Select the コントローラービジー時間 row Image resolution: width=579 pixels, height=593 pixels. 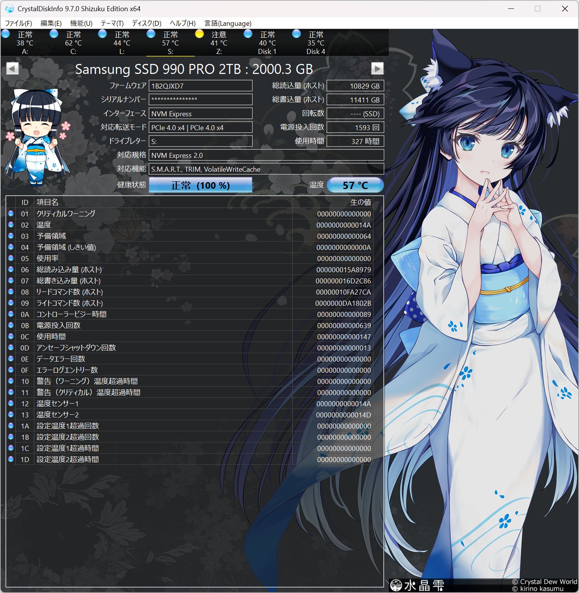coord(189,314)
